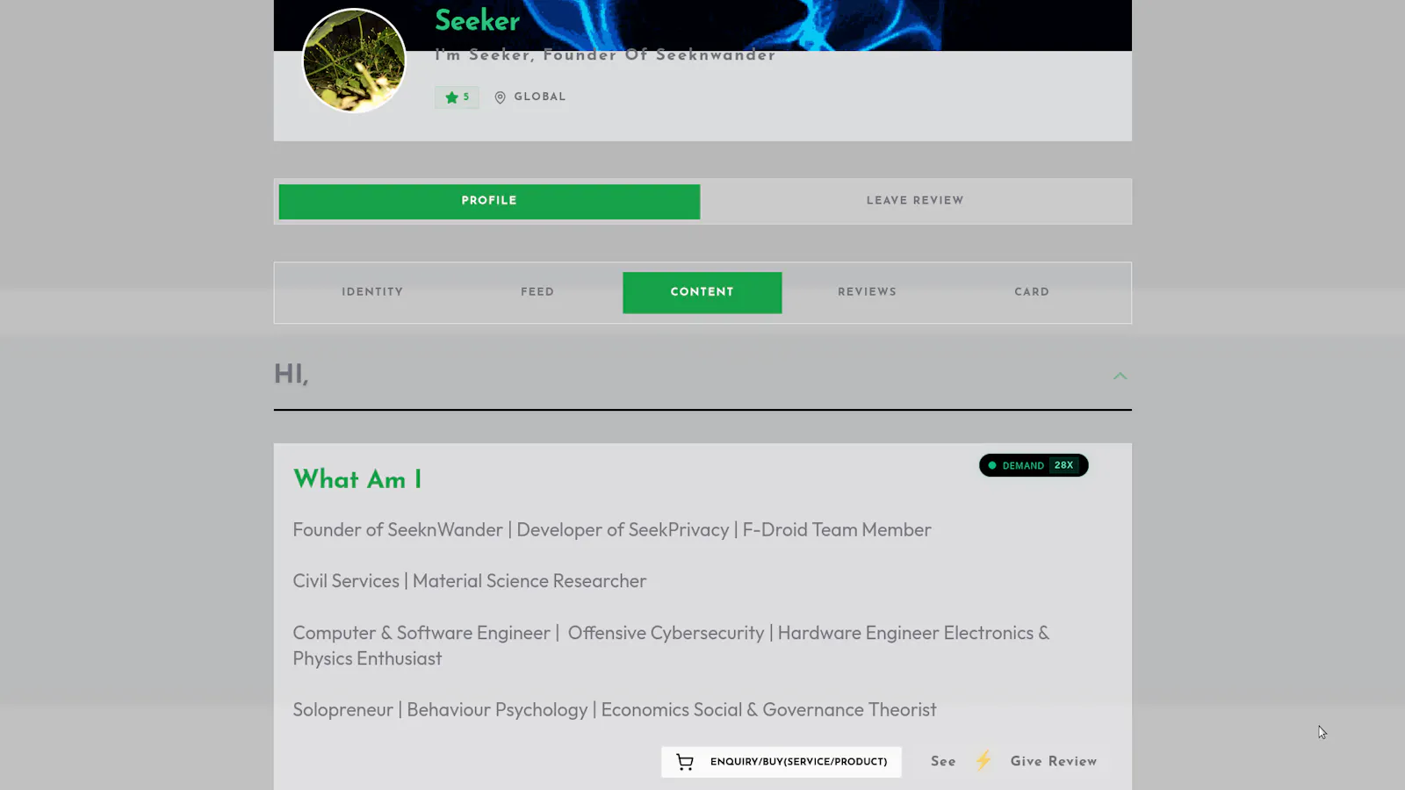Click the Founder of SeeknWander description line
Viewport: 1405px width, 790px height.
click(x=612, y=530)
